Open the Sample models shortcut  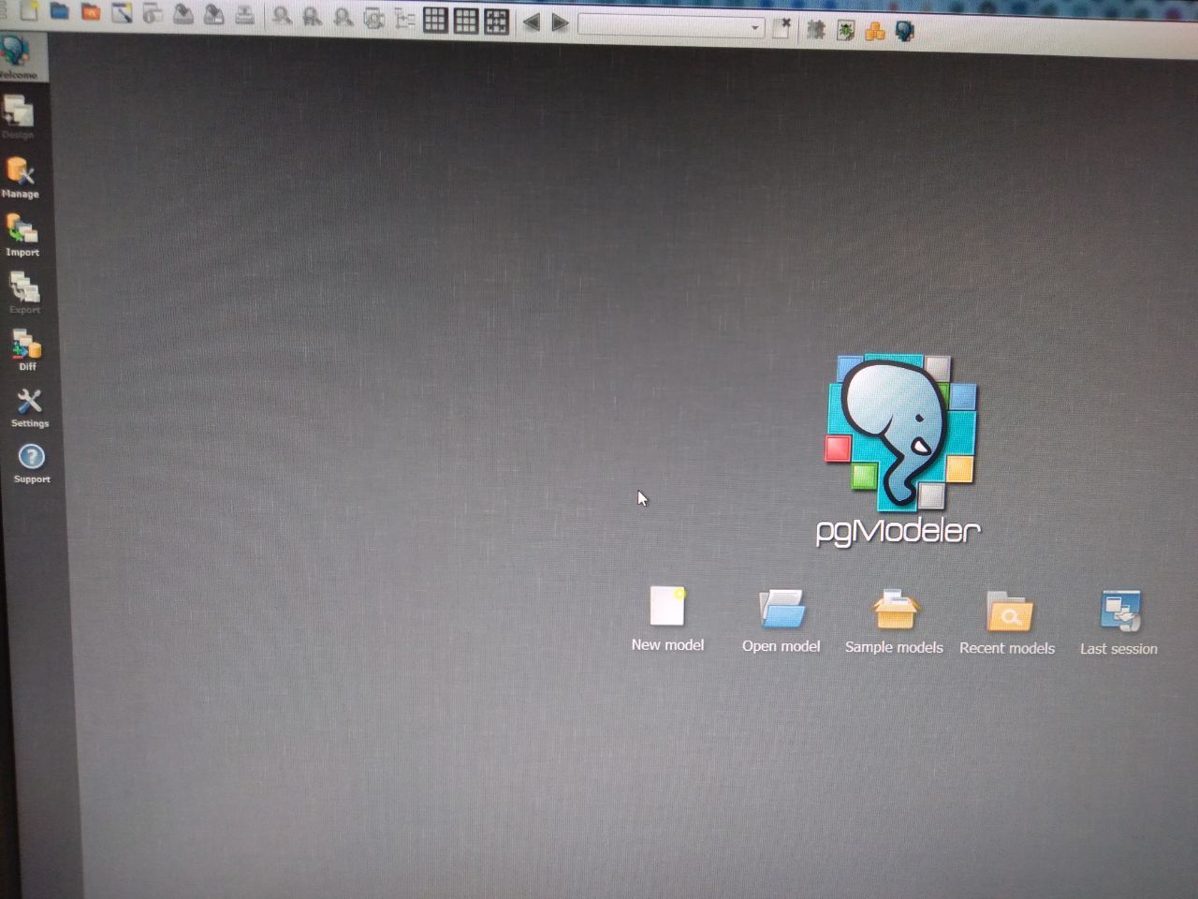tap(894, 621)
